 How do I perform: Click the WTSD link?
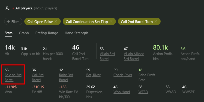143,92
